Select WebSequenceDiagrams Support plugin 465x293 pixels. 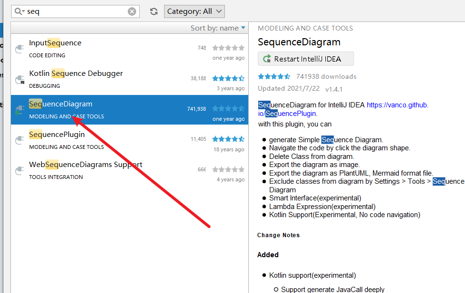pos(86,165)
